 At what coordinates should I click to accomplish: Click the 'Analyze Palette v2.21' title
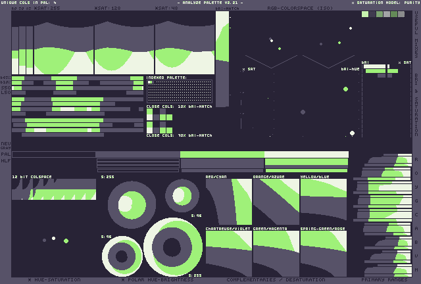tap(210, 3)
